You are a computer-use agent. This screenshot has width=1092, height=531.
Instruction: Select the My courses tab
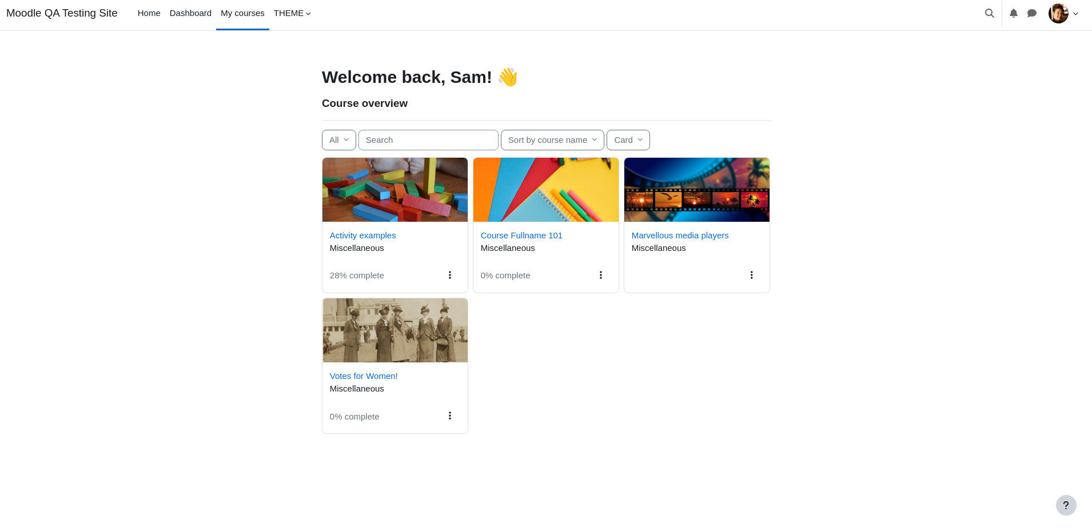(242, 13)
